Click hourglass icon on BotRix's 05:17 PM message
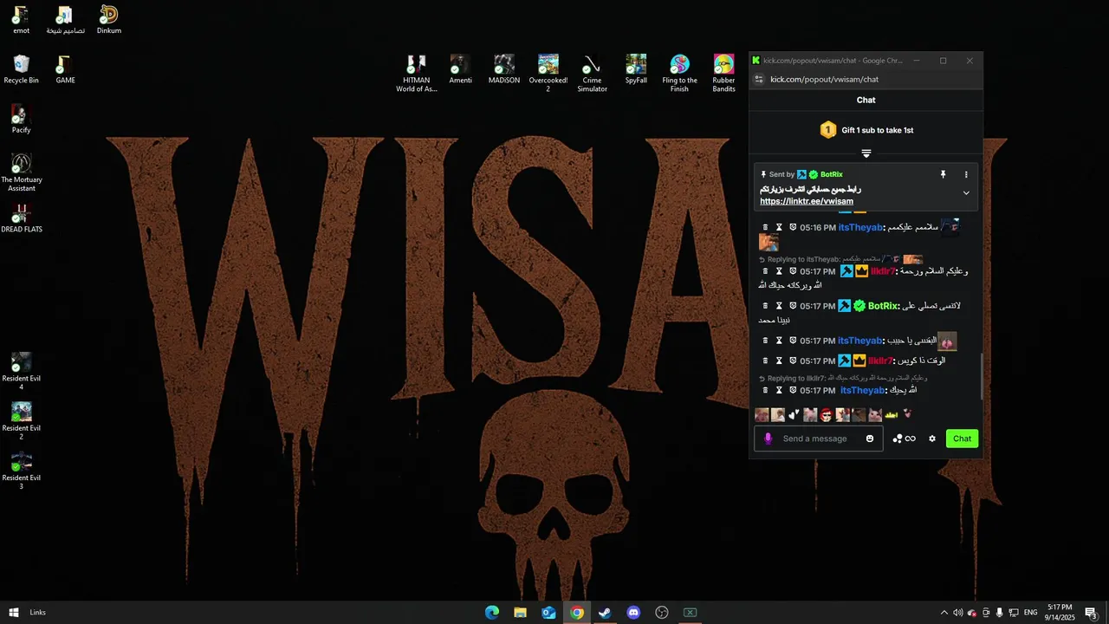Viewport: 1109px width, 624px height. [779, 306]
